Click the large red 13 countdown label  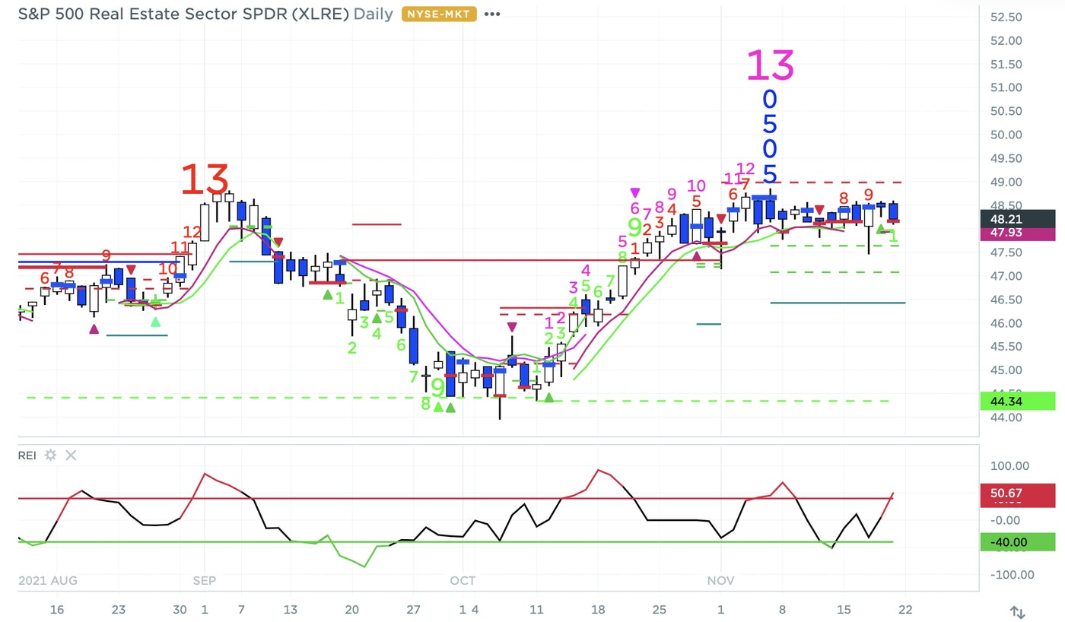pos(204,181)
